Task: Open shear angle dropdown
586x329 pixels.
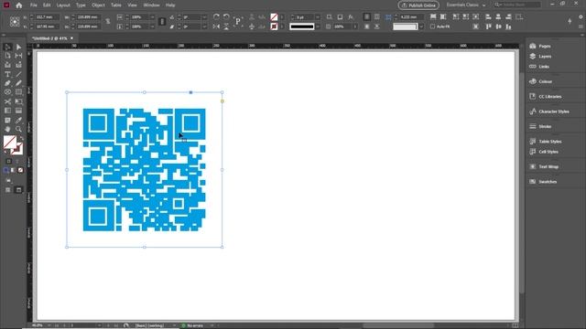Action: (204, 27)
